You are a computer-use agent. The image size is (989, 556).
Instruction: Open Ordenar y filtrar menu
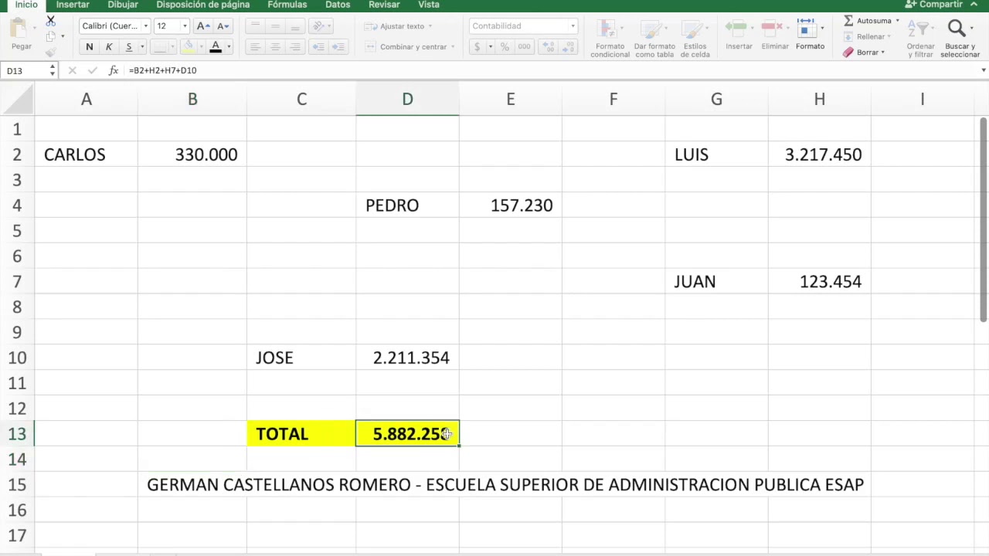point(920,39)
